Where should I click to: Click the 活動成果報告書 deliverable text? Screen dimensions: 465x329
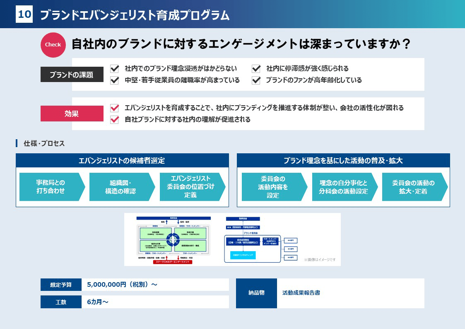point(301,293)
